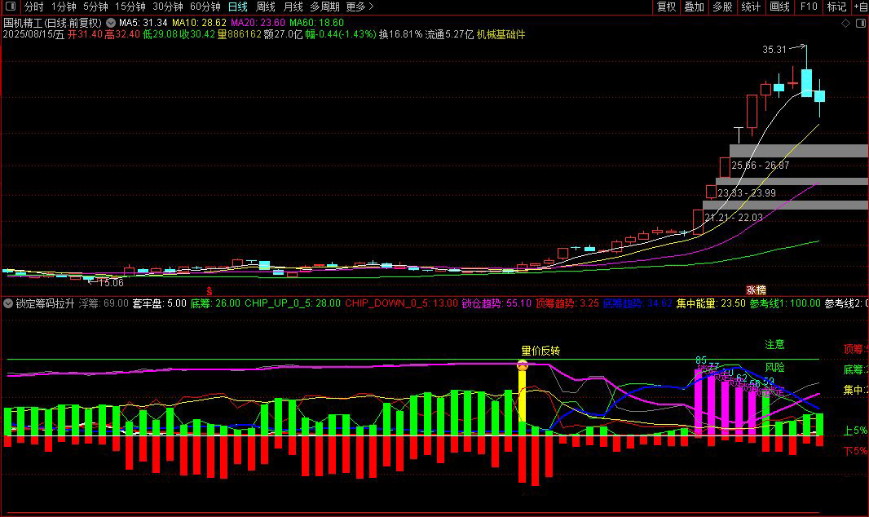Toggle the left sidebar panel icon
The image size is (869, 517).
tap(10, 7)
